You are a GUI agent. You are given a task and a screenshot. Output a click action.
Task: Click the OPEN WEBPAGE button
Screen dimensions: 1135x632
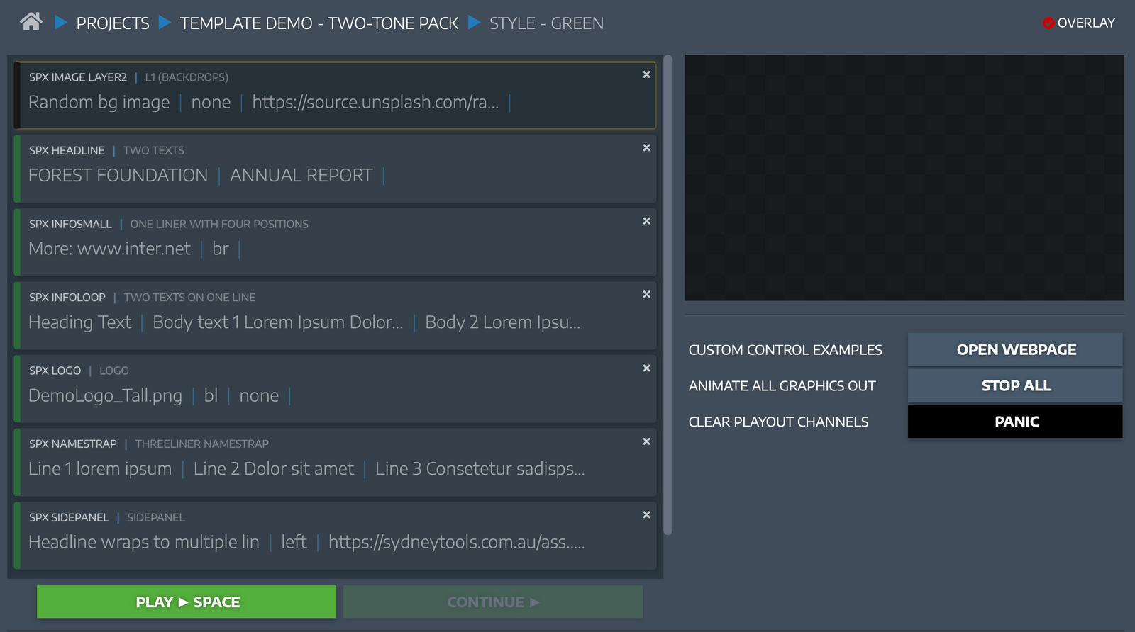[1015, 350]
